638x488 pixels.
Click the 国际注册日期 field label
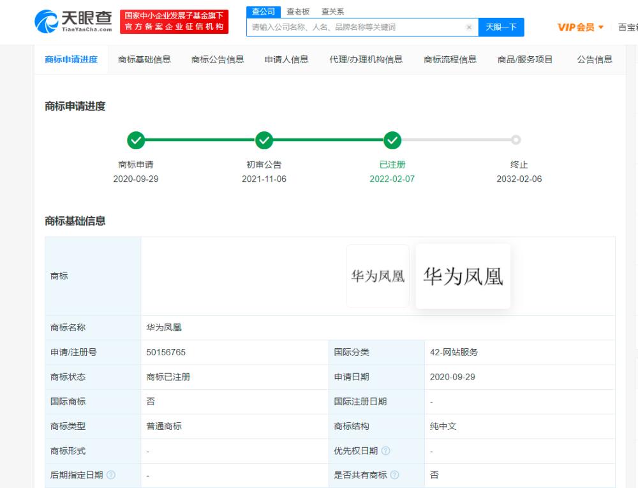360,401
